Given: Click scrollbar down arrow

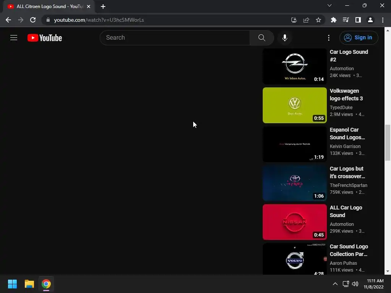Looking at the screenshot, I should (388, 271).
